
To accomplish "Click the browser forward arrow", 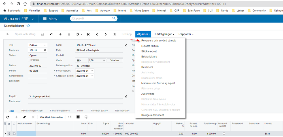I will point(11,4).
